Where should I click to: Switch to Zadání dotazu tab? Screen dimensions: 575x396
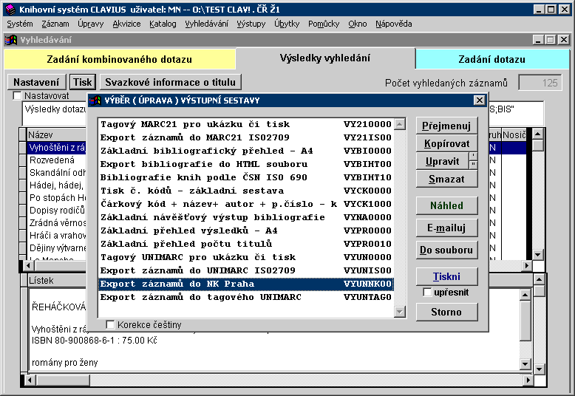pos(491,59)
